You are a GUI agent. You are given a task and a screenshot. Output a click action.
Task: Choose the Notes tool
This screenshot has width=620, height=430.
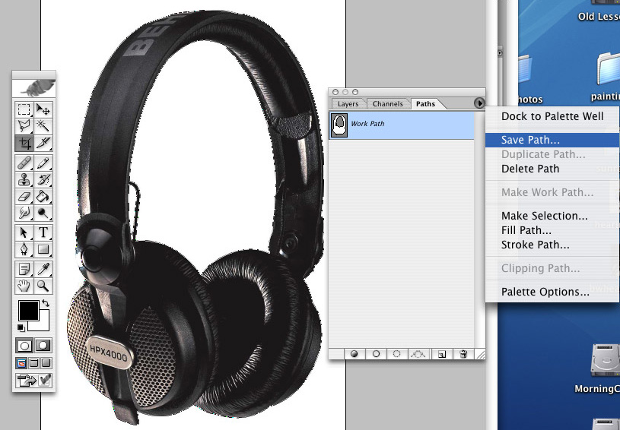point(24,269)
